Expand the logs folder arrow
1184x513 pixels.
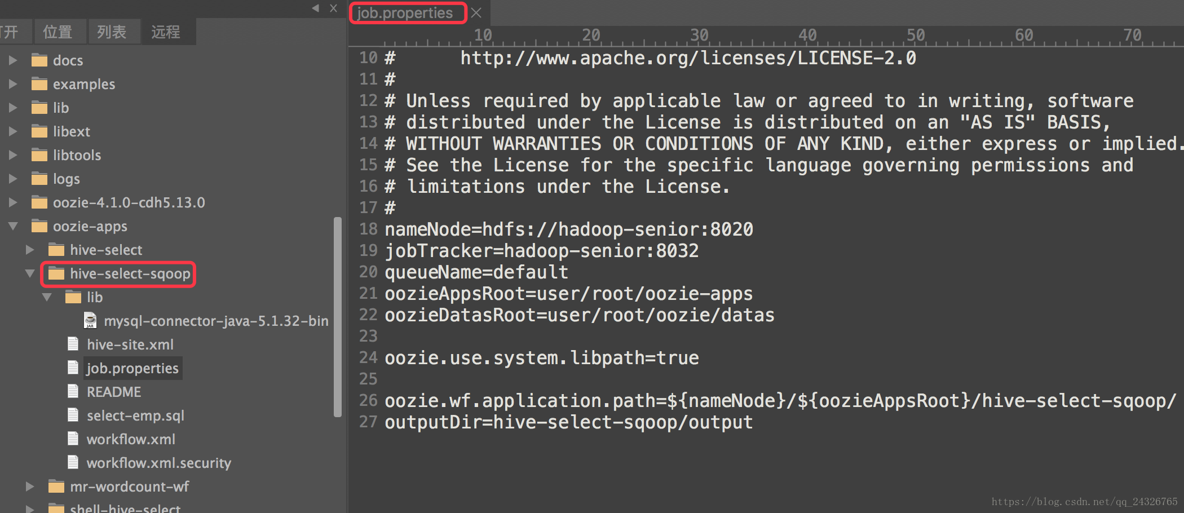[x=13, y=179]
